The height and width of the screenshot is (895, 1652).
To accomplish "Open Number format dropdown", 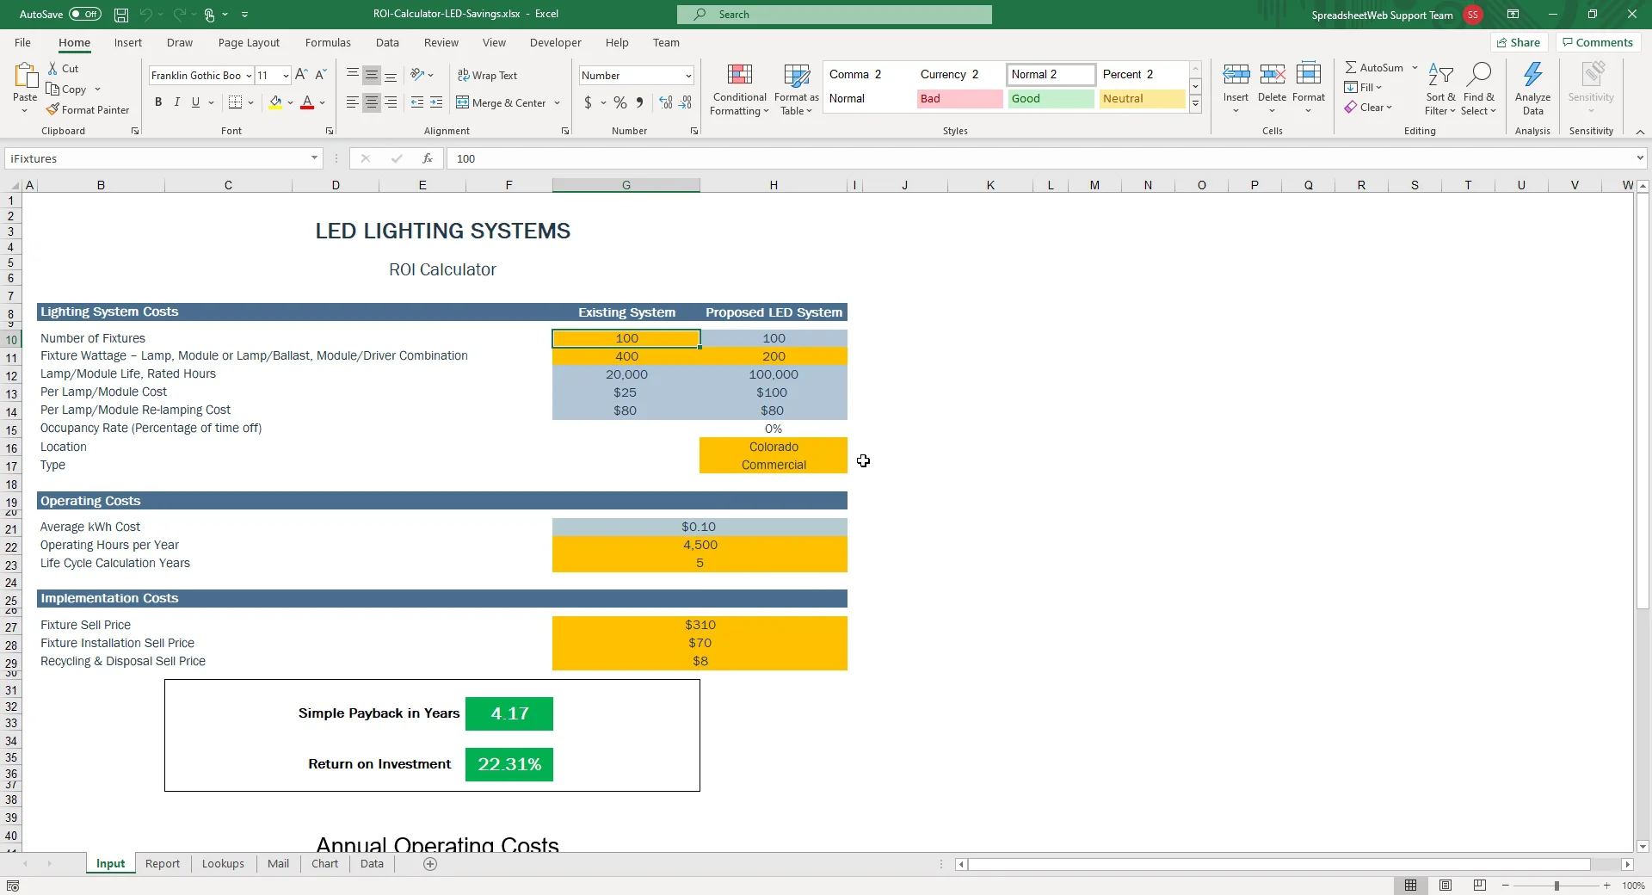I will [x=688, y=76].
